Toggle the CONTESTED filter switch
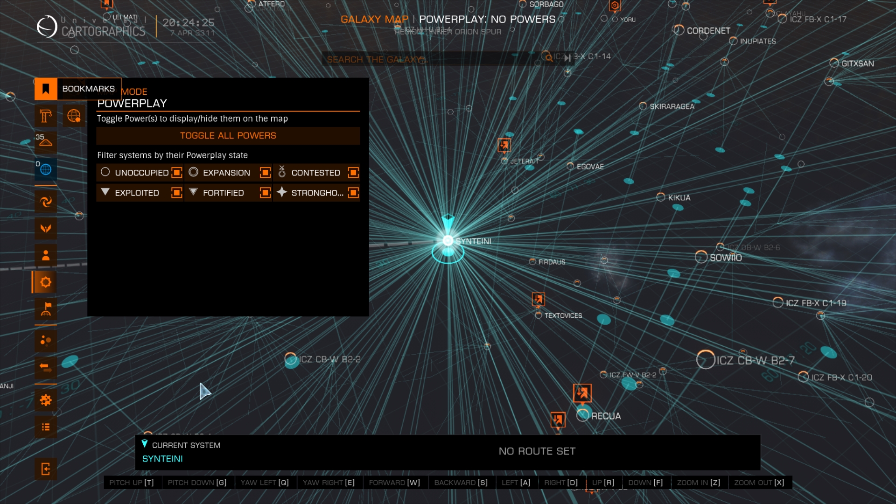Screen dimensions: 896x504 (x=353, y=173)
